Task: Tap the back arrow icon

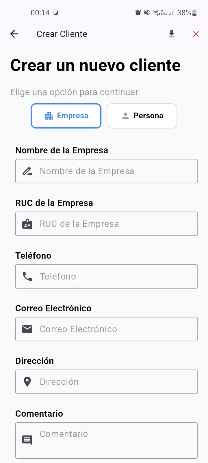Action: (x=14, y=34)
